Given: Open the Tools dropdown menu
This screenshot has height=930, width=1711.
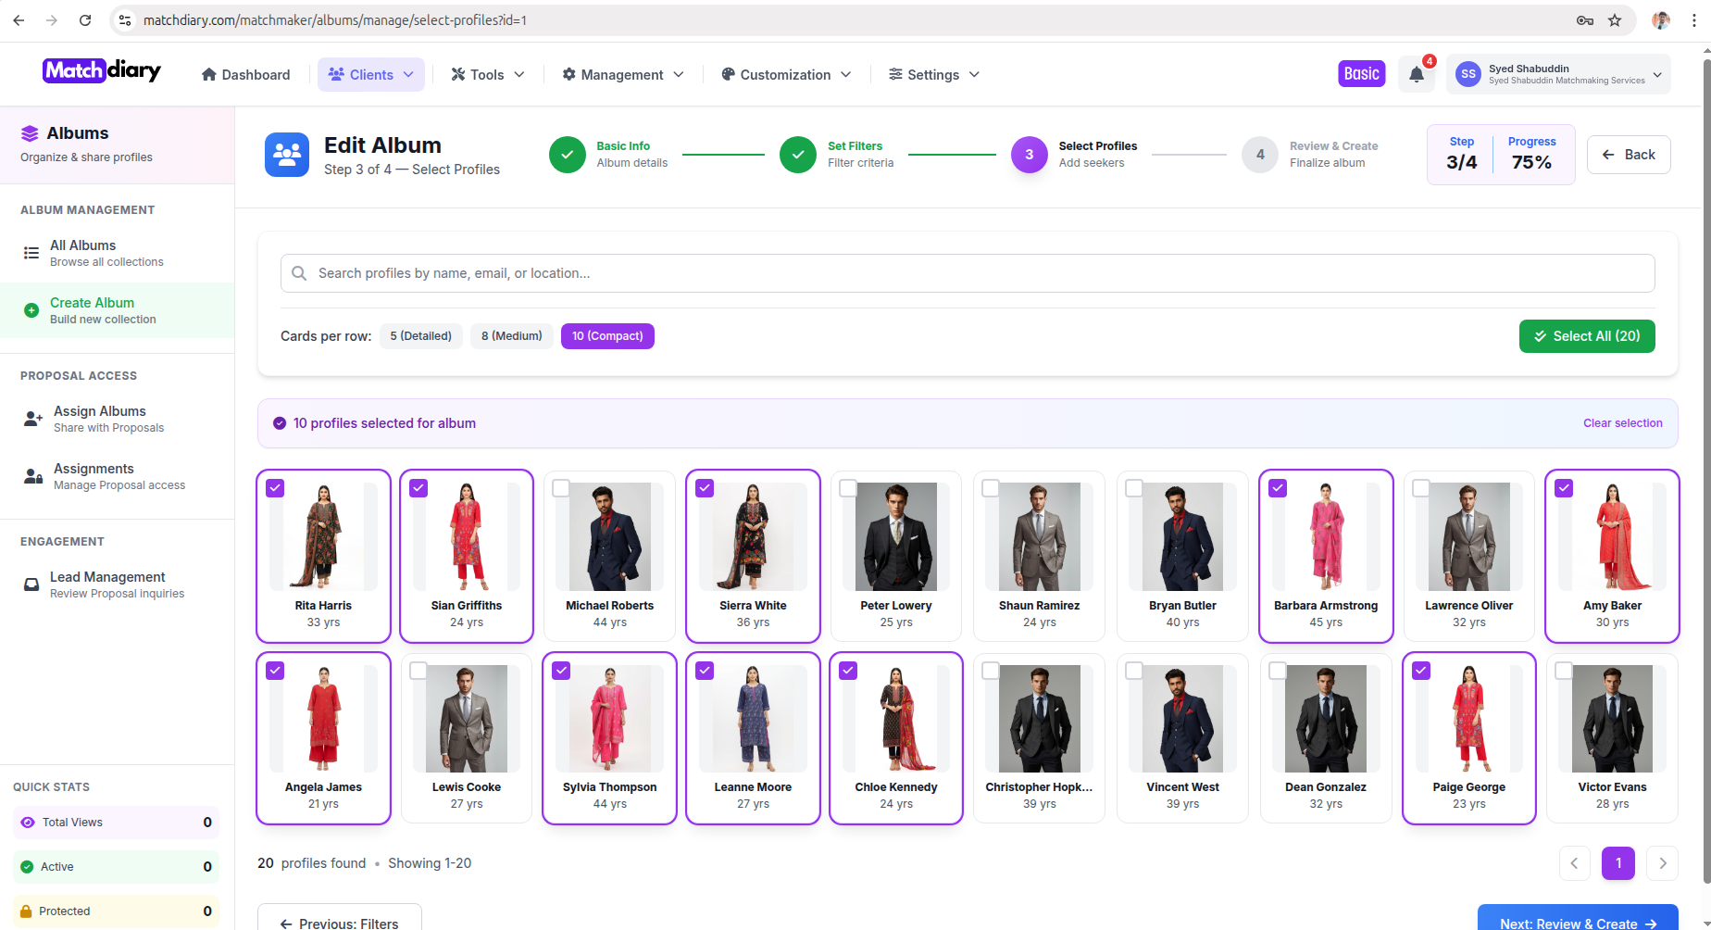Looking at the screenshot, I should click(487, 75).
